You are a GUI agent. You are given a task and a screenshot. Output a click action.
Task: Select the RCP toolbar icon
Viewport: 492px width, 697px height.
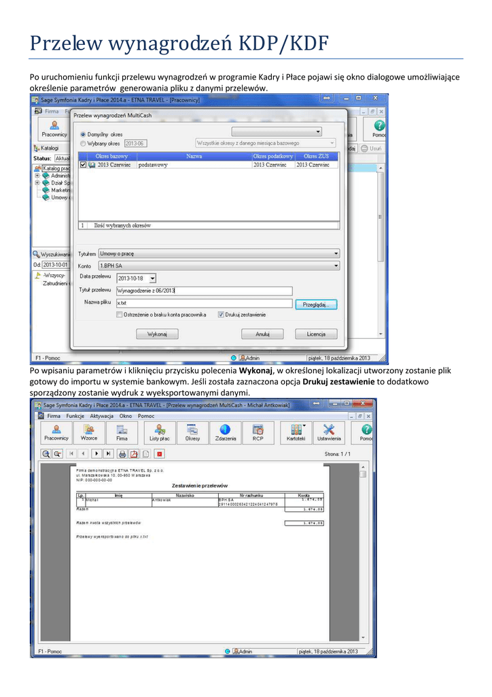click(258, 433)
